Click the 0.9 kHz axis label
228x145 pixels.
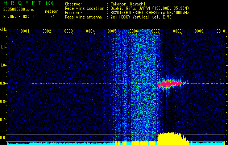[3, 83]
